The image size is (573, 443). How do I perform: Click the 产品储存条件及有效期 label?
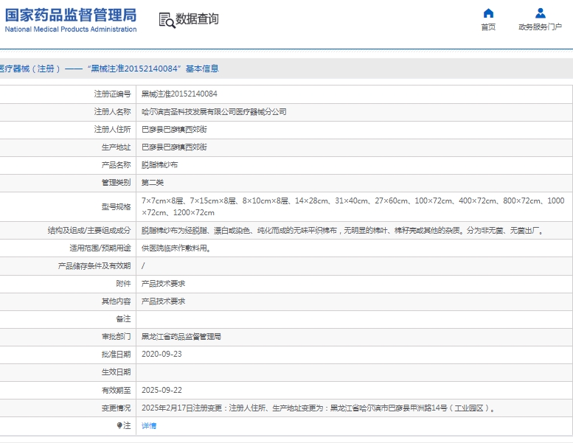94,266
